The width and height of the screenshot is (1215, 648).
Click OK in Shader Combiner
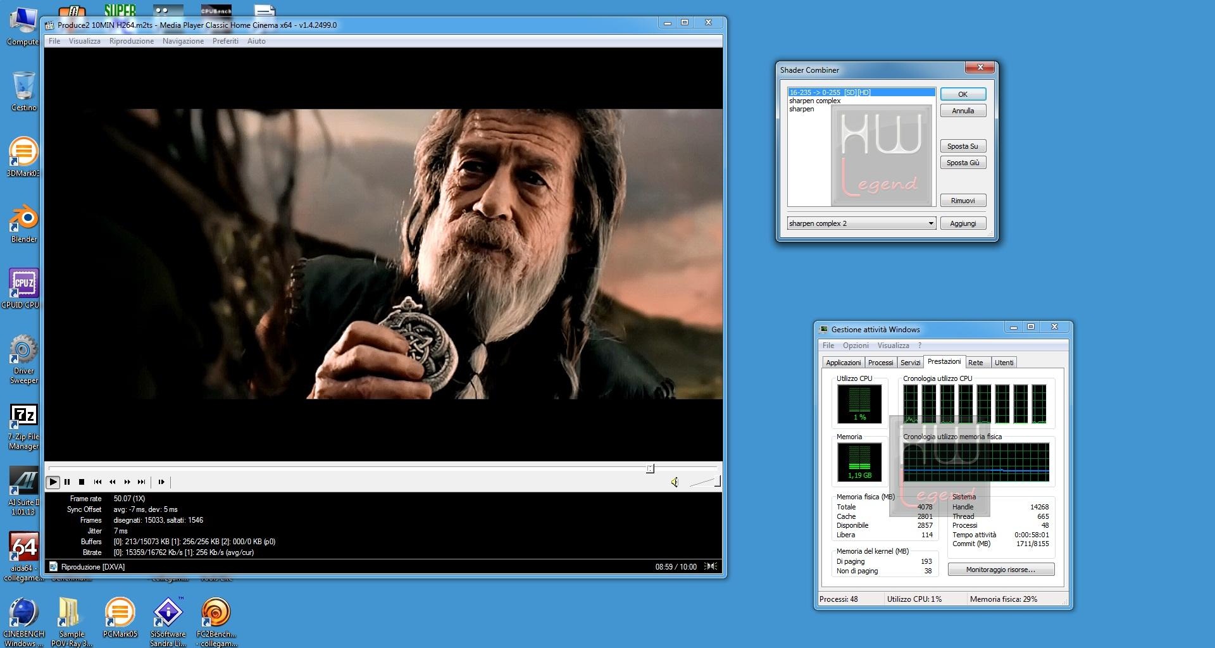963,94
